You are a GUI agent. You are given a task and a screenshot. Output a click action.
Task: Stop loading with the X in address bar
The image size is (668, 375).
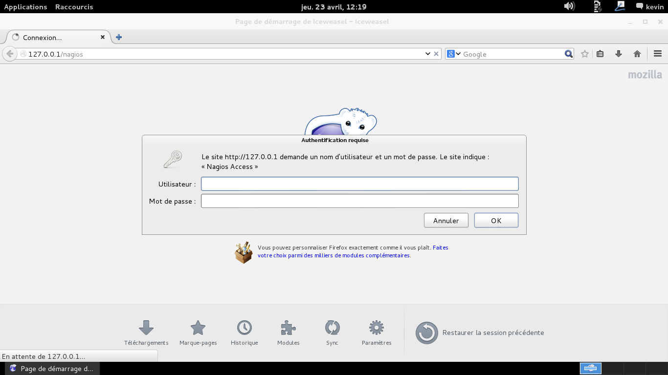436,54
